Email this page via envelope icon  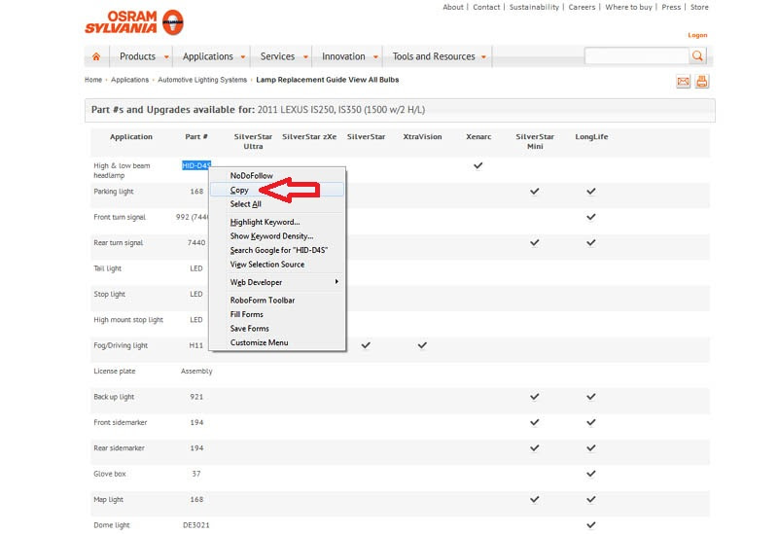[x=684, y=82]
